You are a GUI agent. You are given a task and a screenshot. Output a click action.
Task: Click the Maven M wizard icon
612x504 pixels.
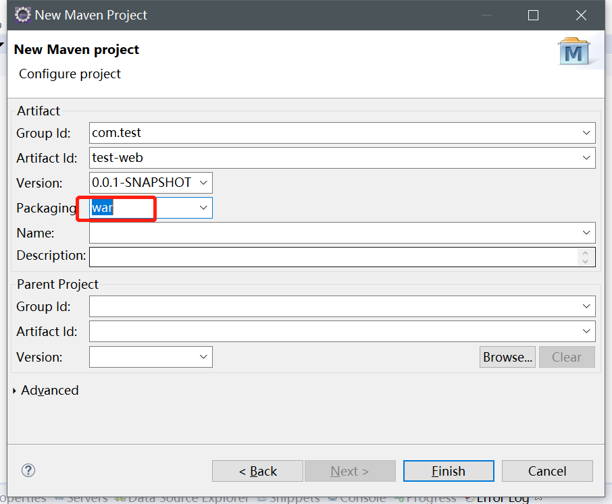click(573, 51)
